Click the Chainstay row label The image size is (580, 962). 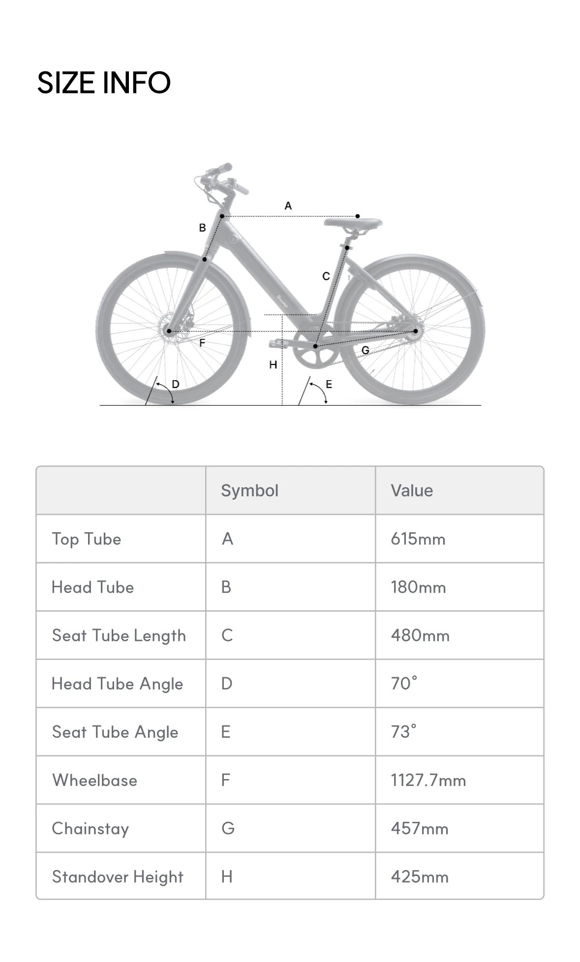point(91,829)
